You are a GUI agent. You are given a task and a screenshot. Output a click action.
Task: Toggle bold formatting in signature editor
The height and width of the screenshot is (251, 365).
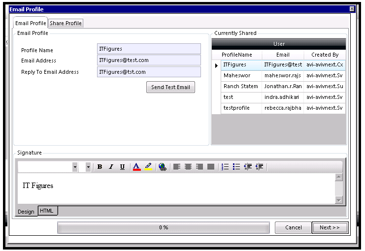100,167
